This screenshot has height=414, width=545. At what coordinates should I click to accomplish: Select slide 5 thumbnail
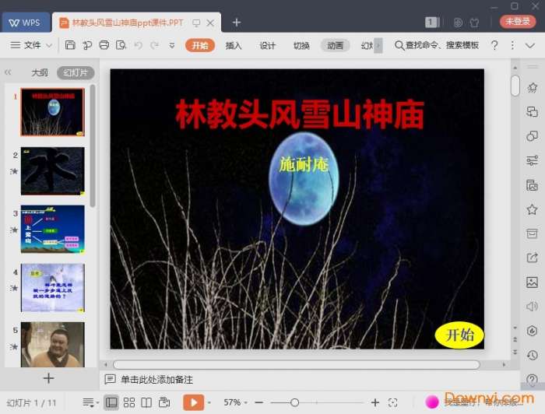pyautogui.click(x=52, y=345)
